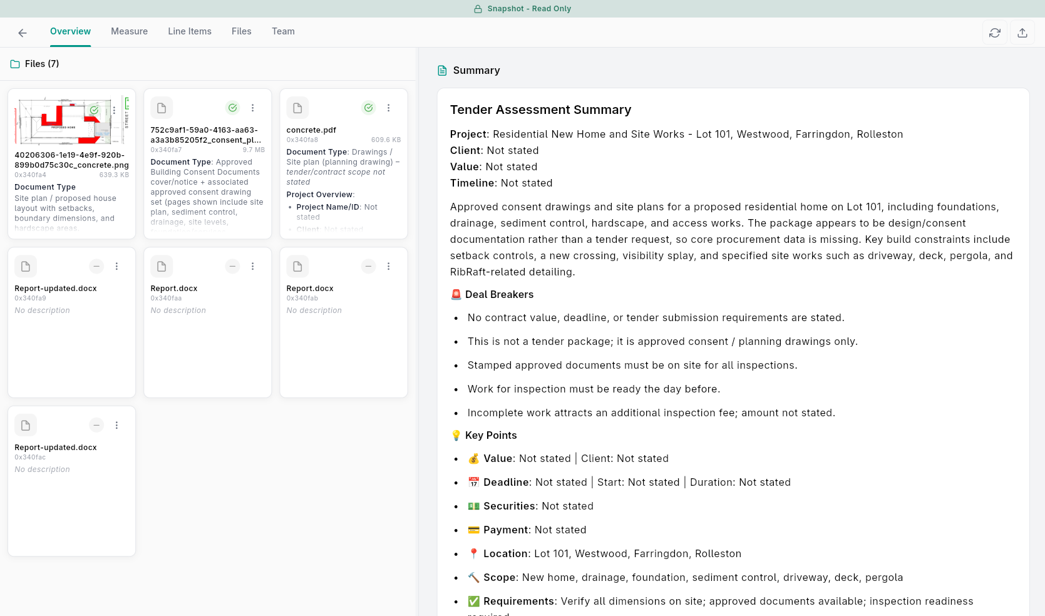Screen dimensions: 1045x616
Task: Click the export upload icon
Action: (x=1022, y=33)
